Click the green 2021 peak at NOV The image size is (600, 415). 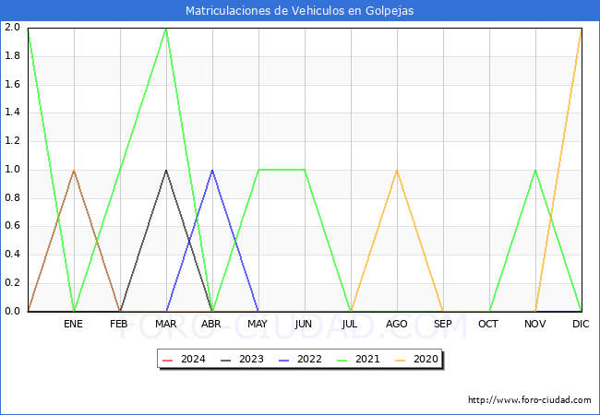click(535, 170)
